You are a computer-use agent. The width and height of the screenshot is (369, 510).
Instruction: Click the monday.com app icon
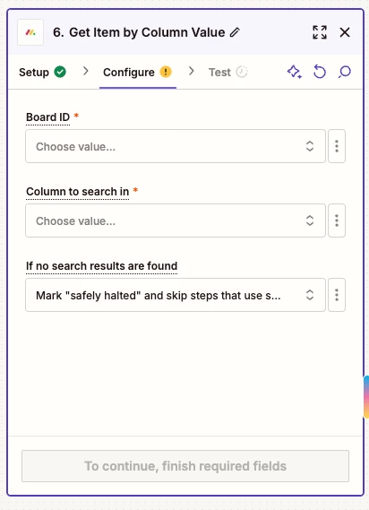pos(30,32)
